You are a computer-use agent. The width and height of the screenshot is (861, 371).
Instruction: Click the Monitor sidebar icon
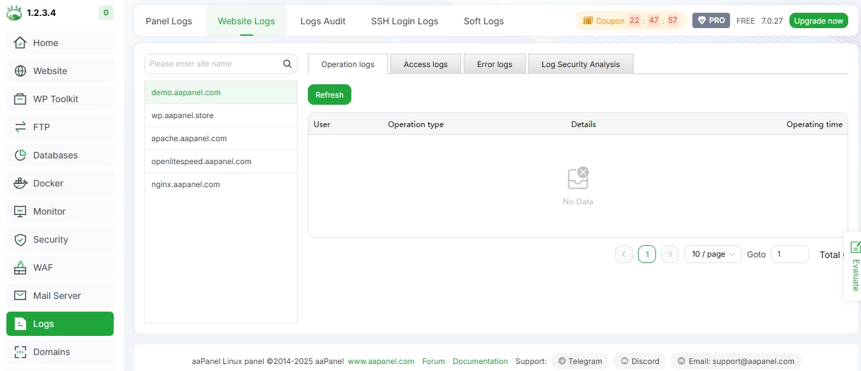click(22, 211)
